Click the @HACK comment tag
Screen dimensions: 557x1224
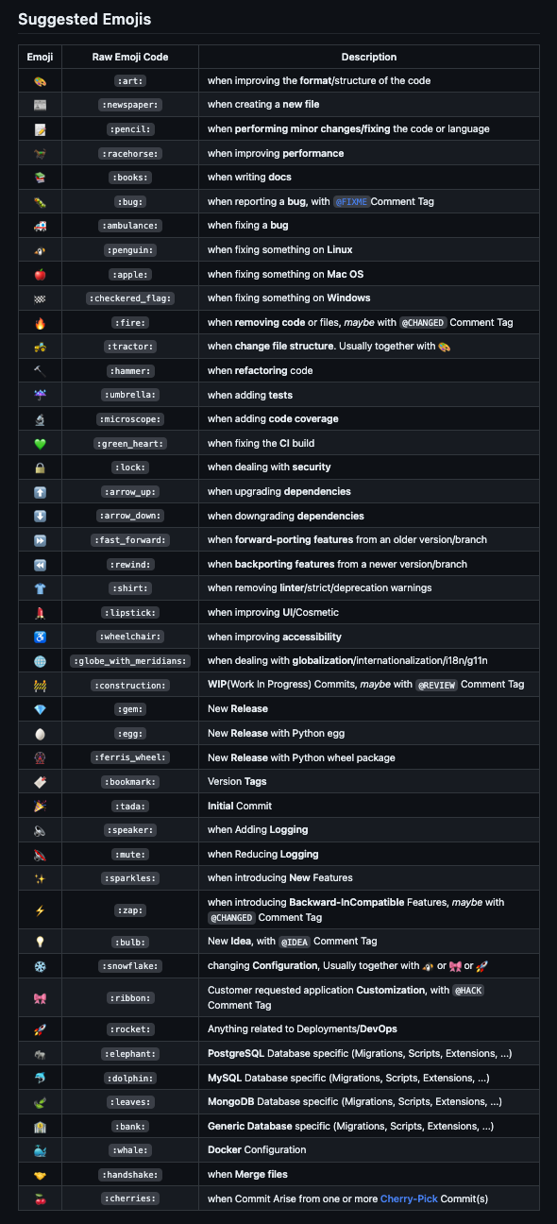[468, 990]
